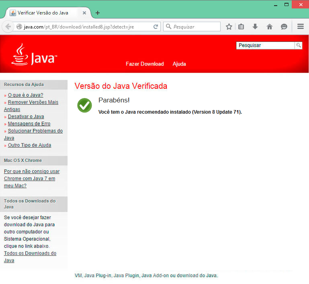The width and height of the screenshot is (309, 284).
Task: Click the 'Mac OS X Chrome' section header
Action: [34, 161]
